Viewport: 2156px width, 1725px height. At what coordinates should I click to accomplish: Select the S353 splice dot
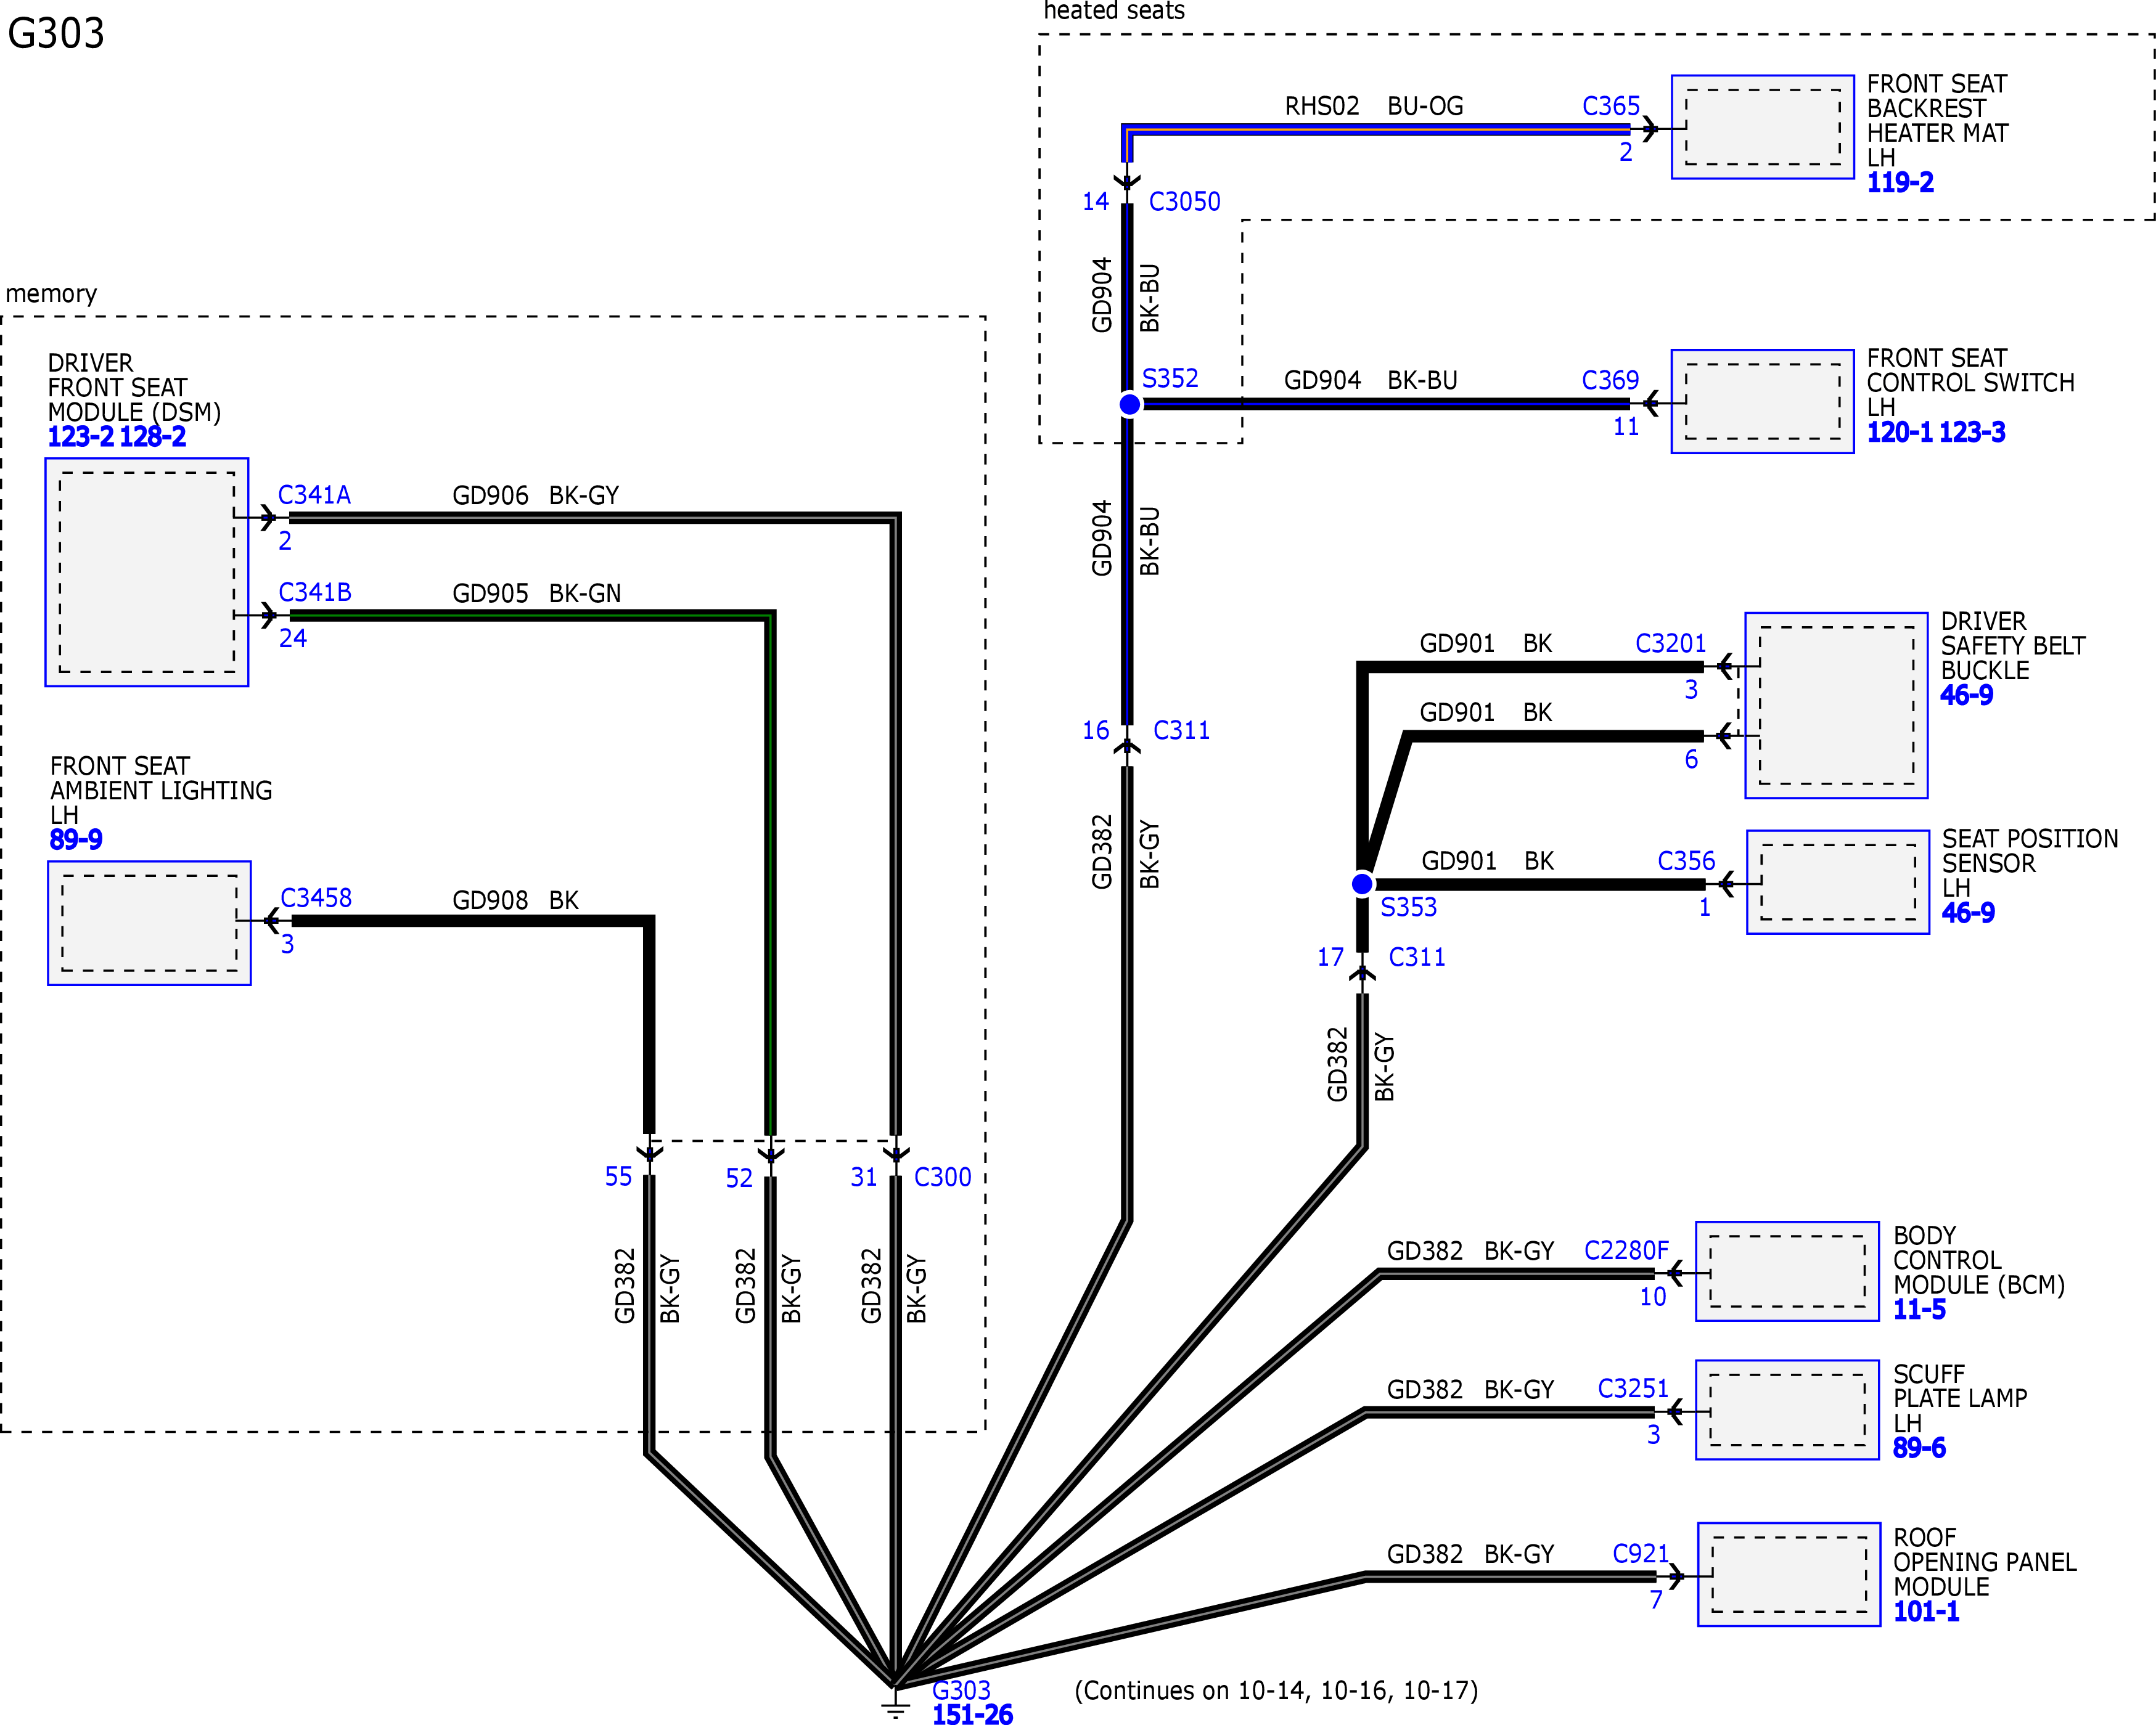click(x=1362, y=884)
